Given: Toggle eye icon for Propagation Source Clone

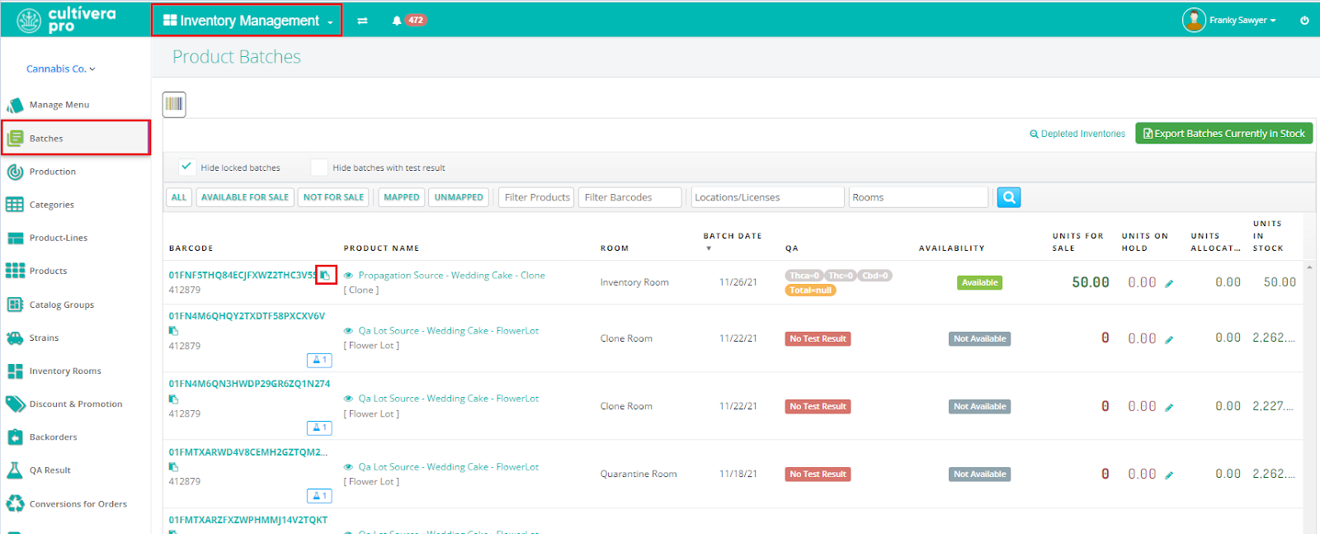Looking at the screenshot, I should (x=348, y=276).
